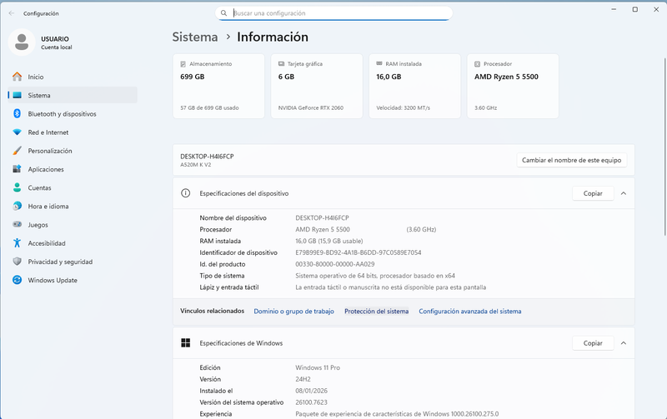Click the search magnifier icon

(223, 13)
